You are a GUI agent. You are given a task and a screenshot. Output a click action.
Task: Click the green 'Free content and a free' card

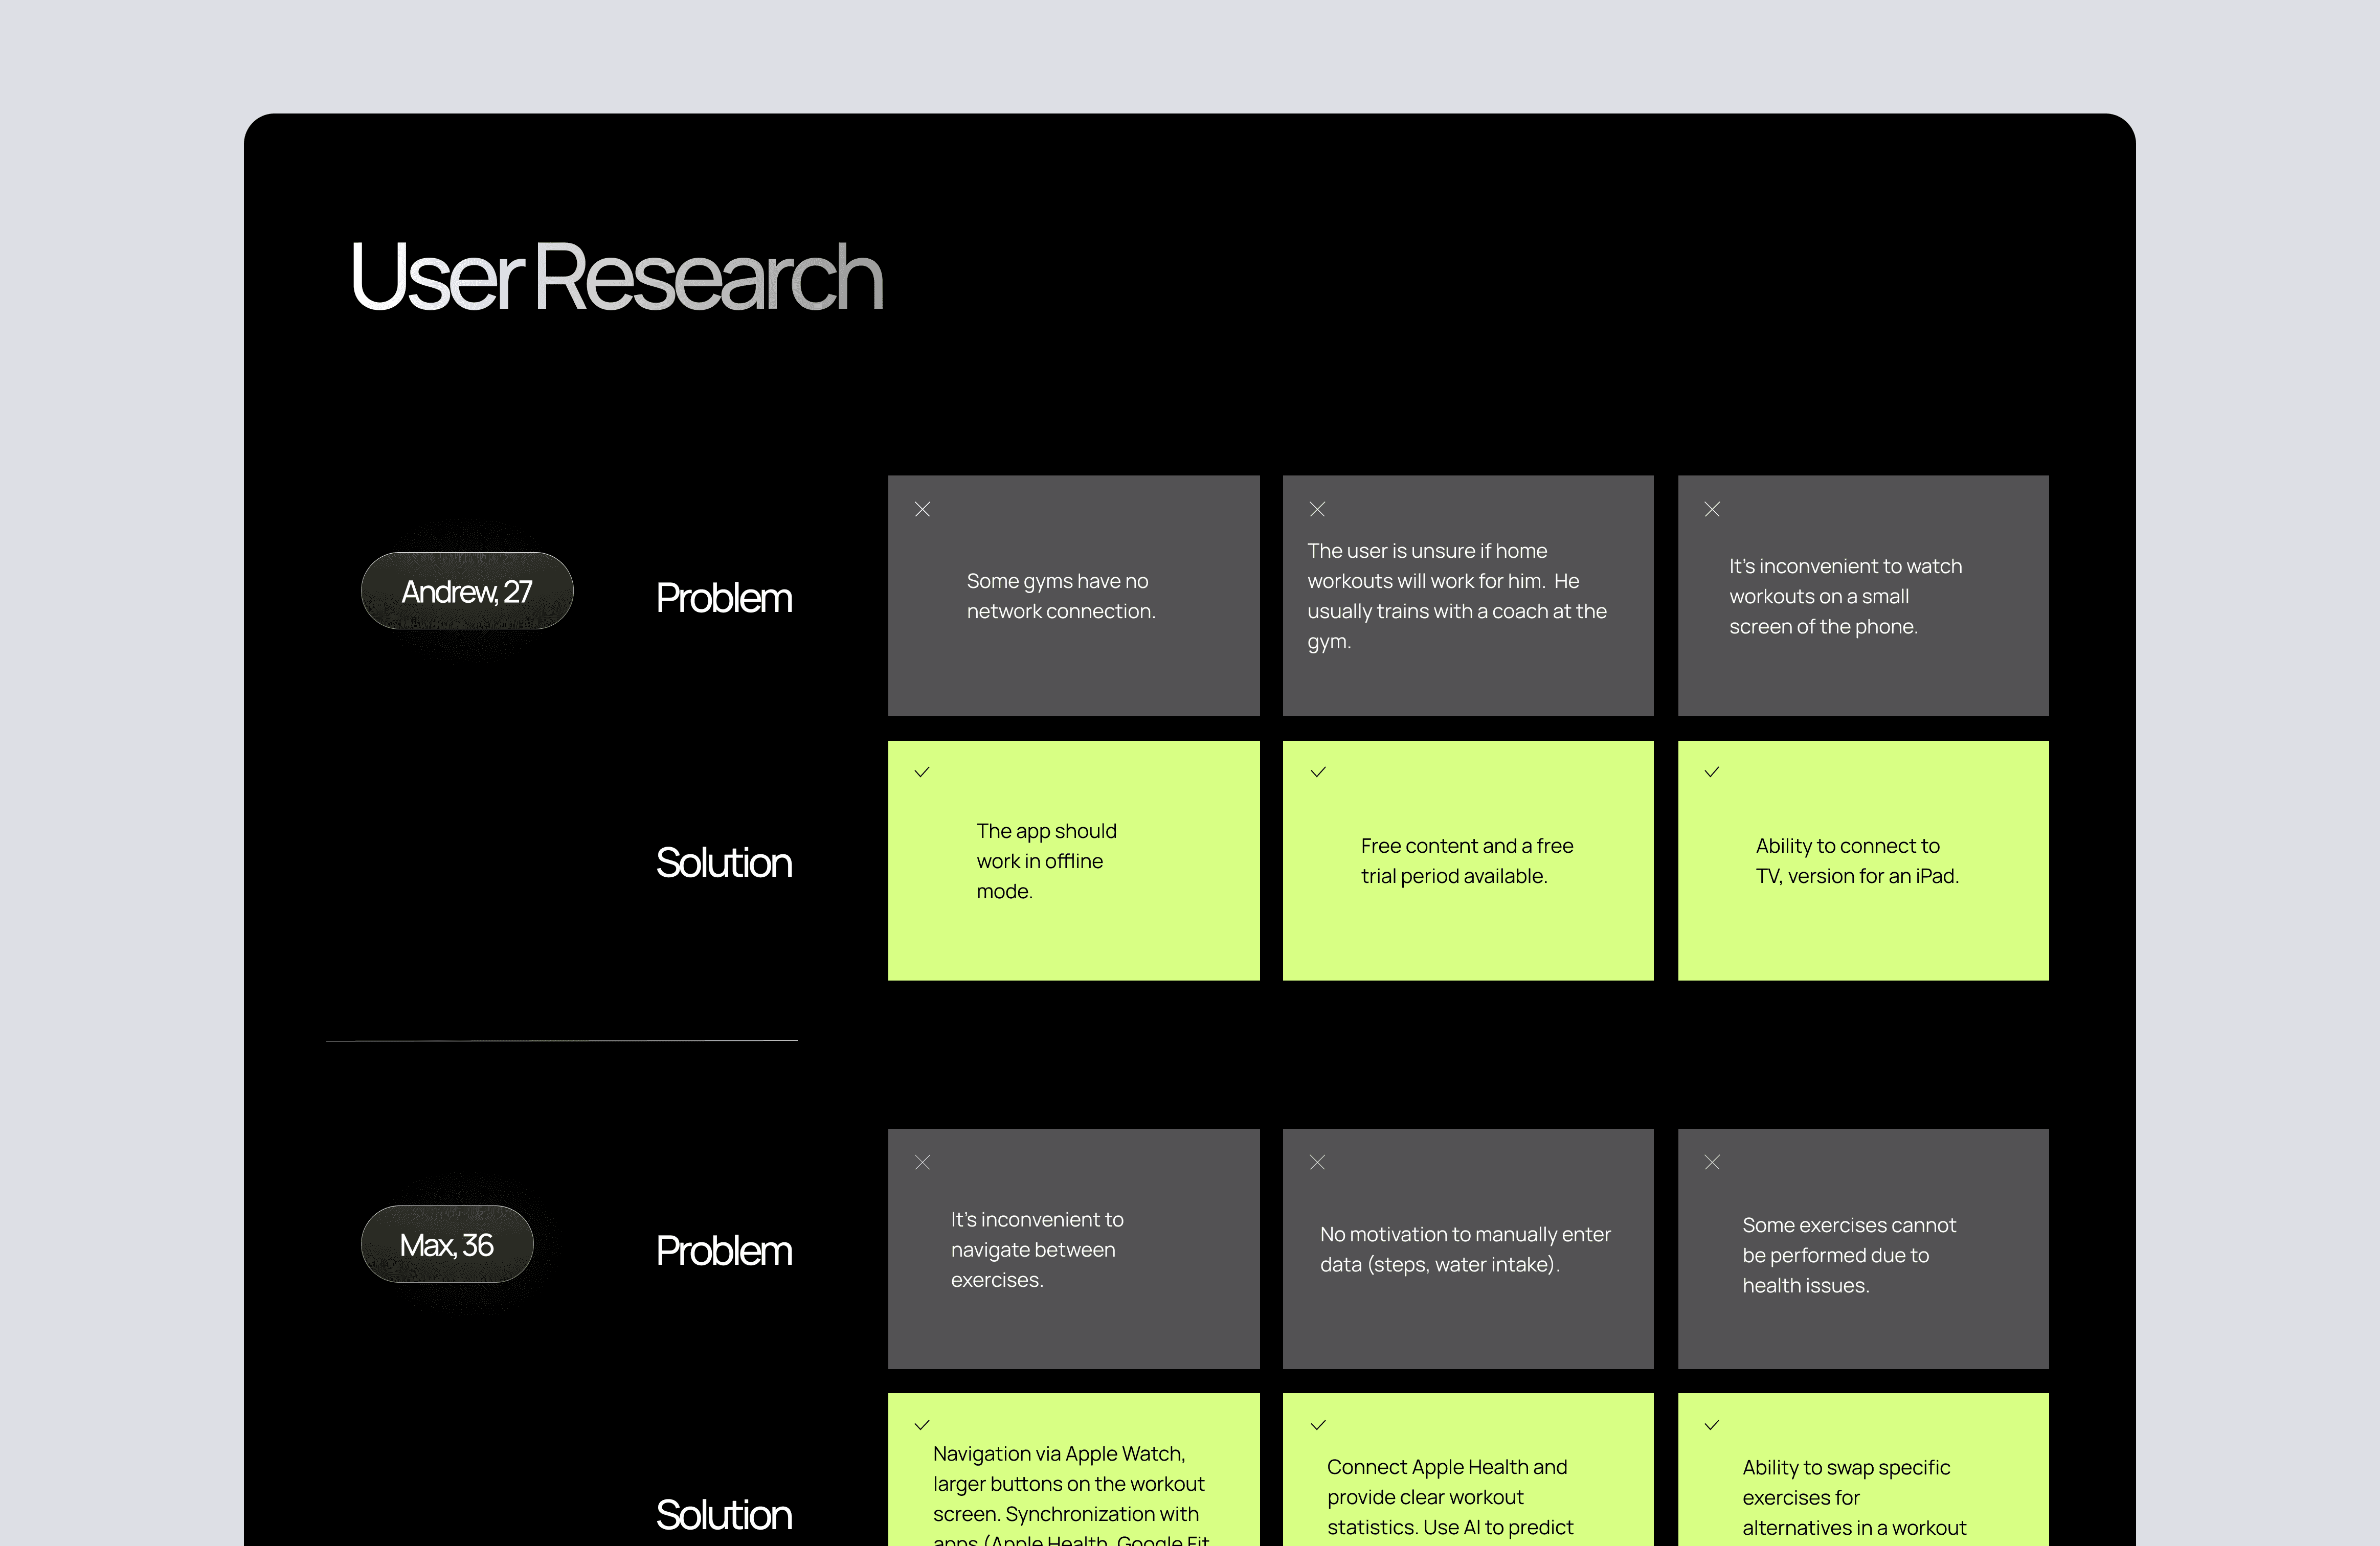pyautogui.click(x=1467, y=861)
